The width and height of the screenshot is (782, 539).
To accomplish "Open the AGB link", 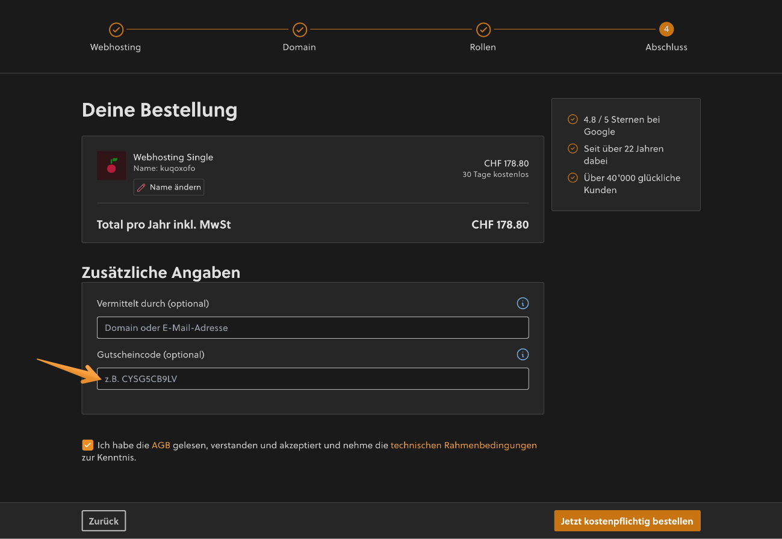I will click(x=161, y=446).
